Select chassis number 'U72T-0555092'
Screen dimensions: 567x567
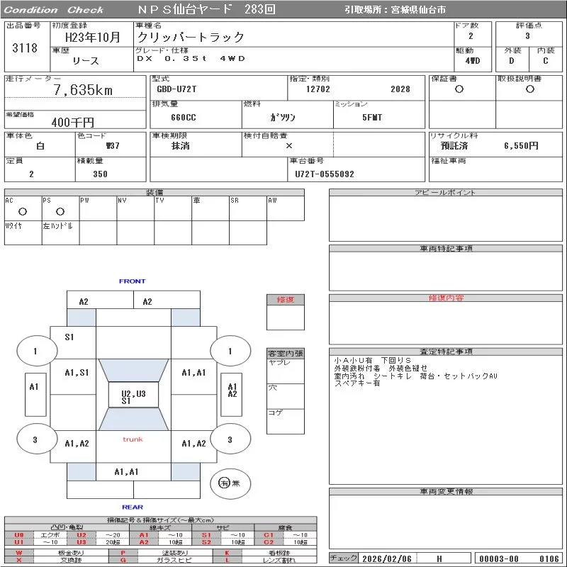pyautogui.click(x=325, y=174)
